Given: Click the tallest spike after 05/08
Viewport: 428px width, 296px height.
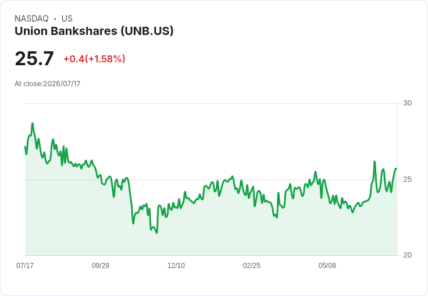Looking at the screenshot, I should [x=374, y=161].
